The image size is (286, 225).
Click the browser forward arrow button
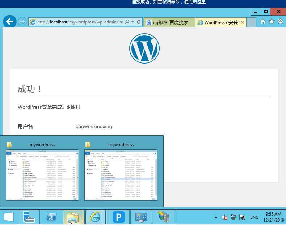[x=22, y=22]
